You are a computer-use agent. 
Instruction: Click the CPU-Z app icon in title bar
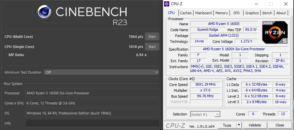point(167,4)
